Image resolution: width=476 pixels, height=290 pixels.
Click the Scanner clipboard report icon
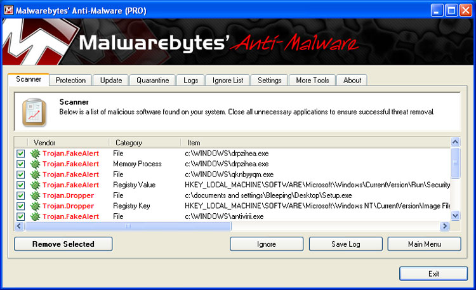coord(34,112)
